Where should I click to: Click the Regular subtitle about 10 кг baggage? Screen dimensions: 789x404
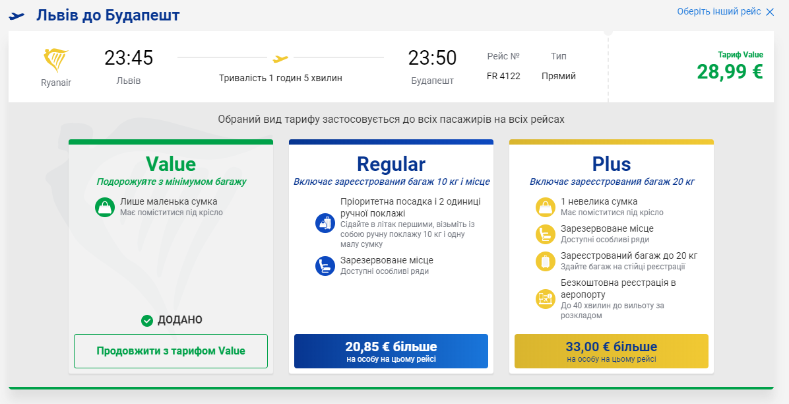click(391, 182)
